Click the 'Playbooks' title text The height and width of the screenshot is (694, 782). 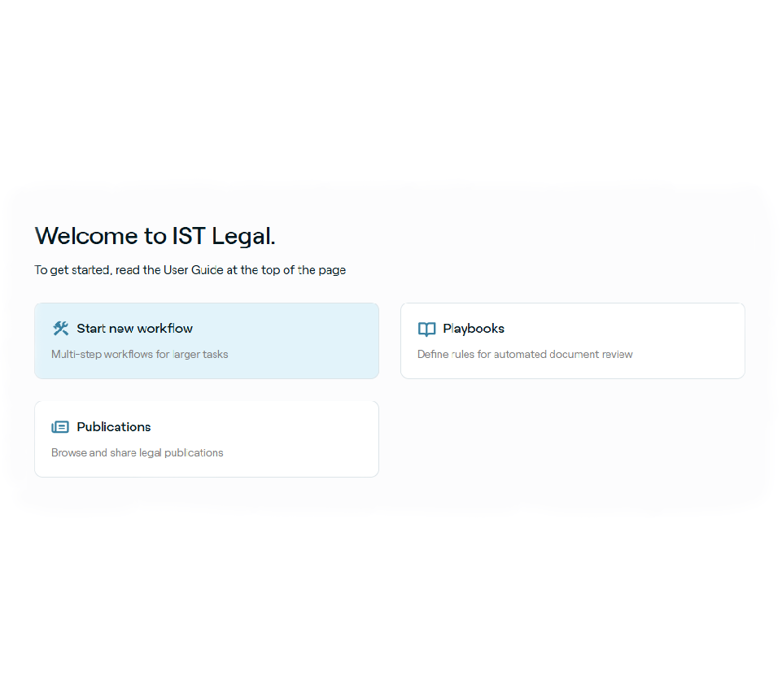(474, 329)
